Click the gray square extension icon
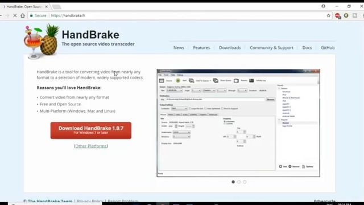Screen dimensions: 364x205 (355, 15)
